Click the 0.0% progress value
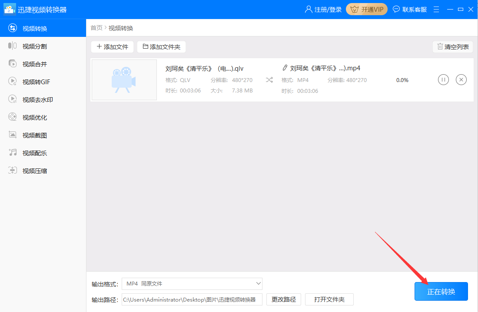This screenshot has height=312, width=478. (402, 80)
